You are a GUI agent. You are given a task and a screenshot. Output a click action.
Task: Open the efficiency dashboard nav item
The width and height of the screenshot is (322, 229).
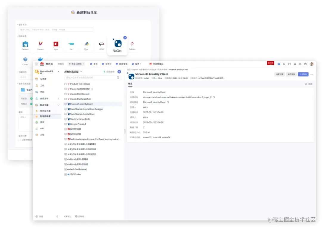(122, 64)
